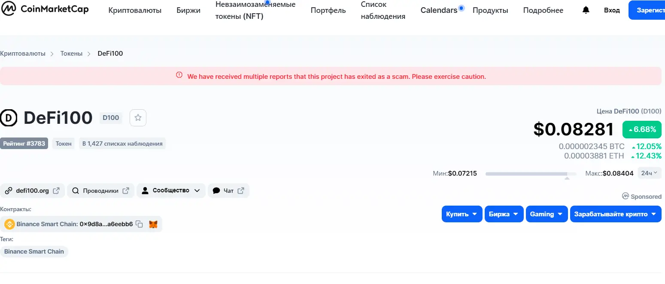Click the D100 ticker badge
Image resolution: width=665 pixels, height=284 pixels.
pos(111,118)
